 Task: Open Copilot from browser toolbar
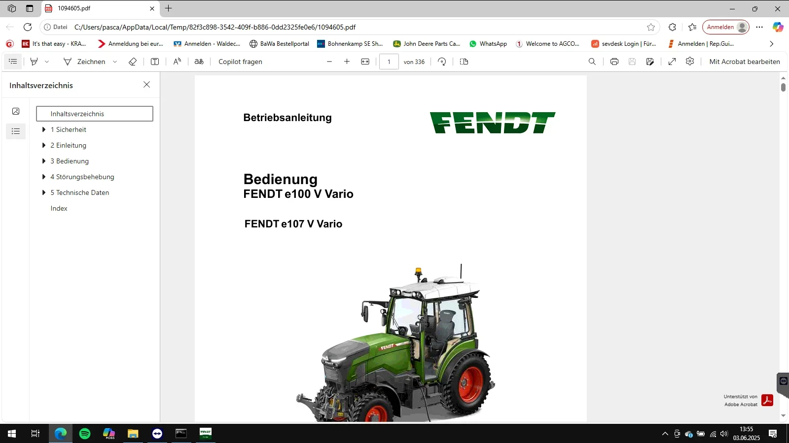coord(778,27)
